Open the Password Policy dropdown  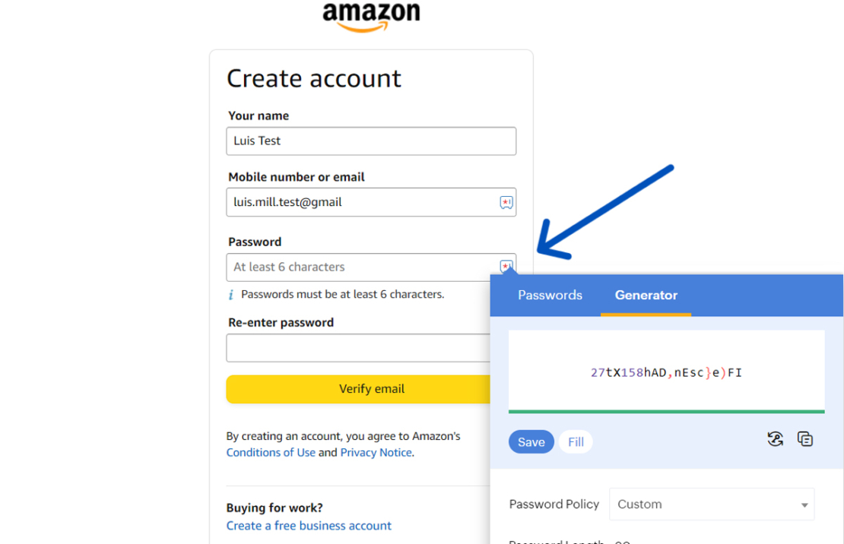point(712,504)
